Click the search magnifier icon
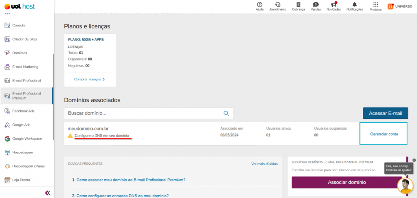The height and width of the screenshot is (198, 417). [x=226, y=113]
